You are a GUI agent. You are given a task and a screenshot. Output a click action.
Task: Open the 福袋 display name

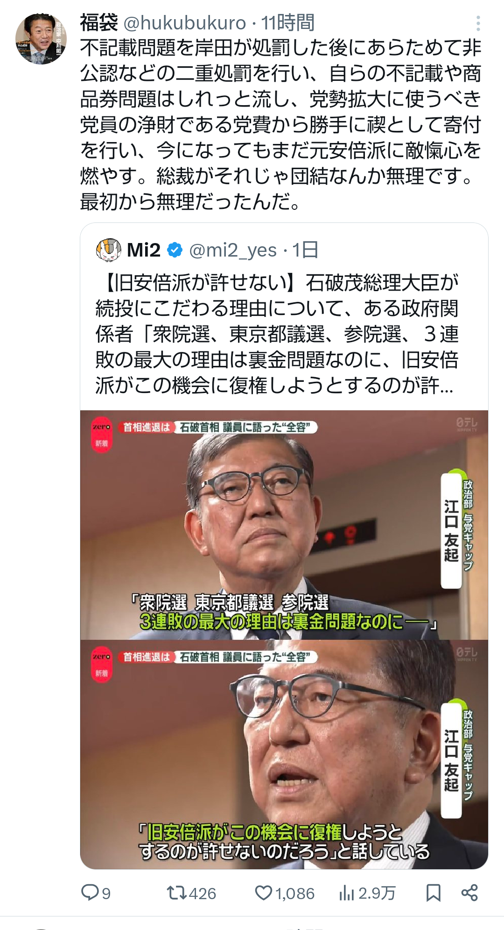(x=99, y=22)
